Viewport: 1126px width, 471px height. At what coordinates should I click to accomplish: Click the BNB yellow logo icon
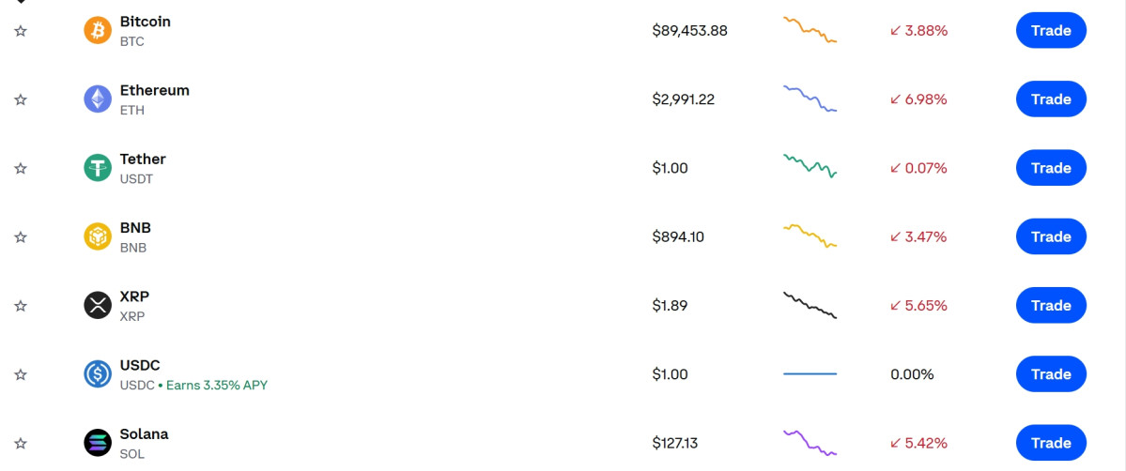(x=98, y=236)
